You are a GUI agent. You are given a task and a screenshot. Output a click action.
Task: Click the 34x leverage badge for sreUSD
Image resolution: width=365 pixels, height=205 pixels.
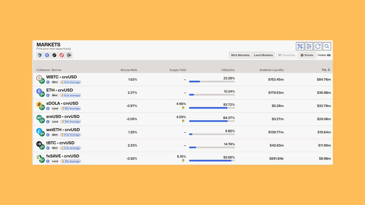tap(70, 122)
